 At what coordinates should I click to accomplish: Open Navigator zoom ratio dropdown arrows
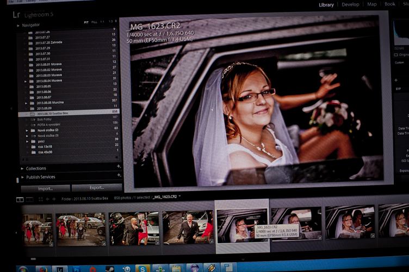tap(116, 21)
